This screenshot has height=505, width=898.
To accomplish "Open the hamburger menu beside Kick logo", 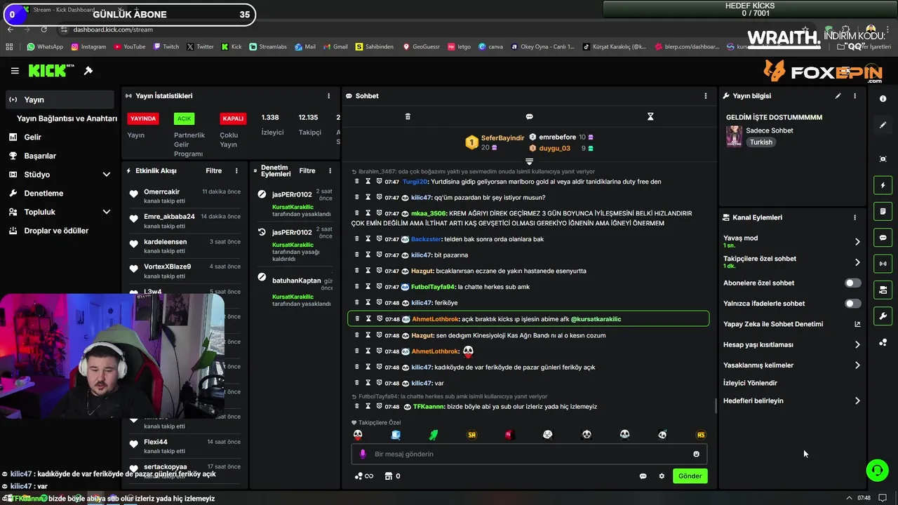I will click(x=15, y=71).
